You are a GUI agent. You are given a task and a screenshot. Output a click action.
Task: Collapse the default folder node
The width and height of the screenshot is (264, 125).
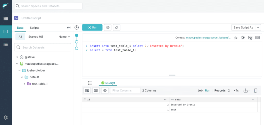[x=22, y=77]
